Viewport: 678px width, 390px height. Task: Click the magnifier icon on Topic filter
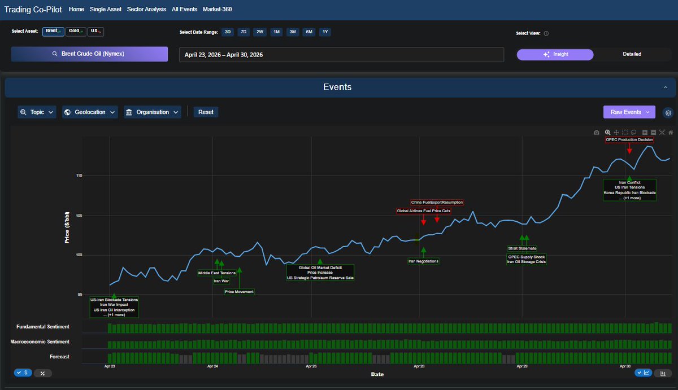point(24,112)
